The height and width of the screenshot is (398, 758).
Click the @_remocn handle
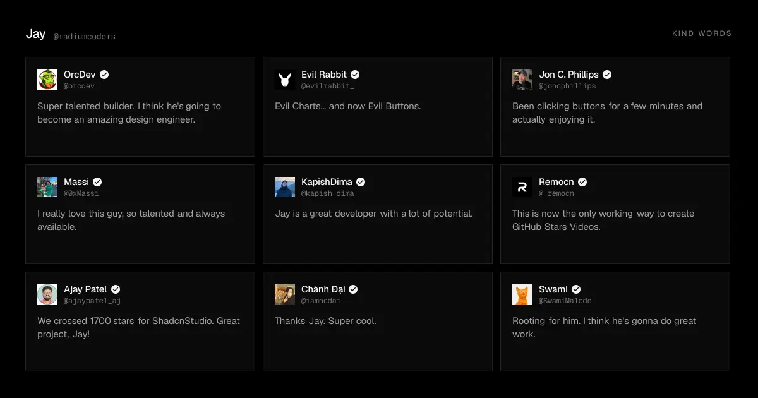556,193
